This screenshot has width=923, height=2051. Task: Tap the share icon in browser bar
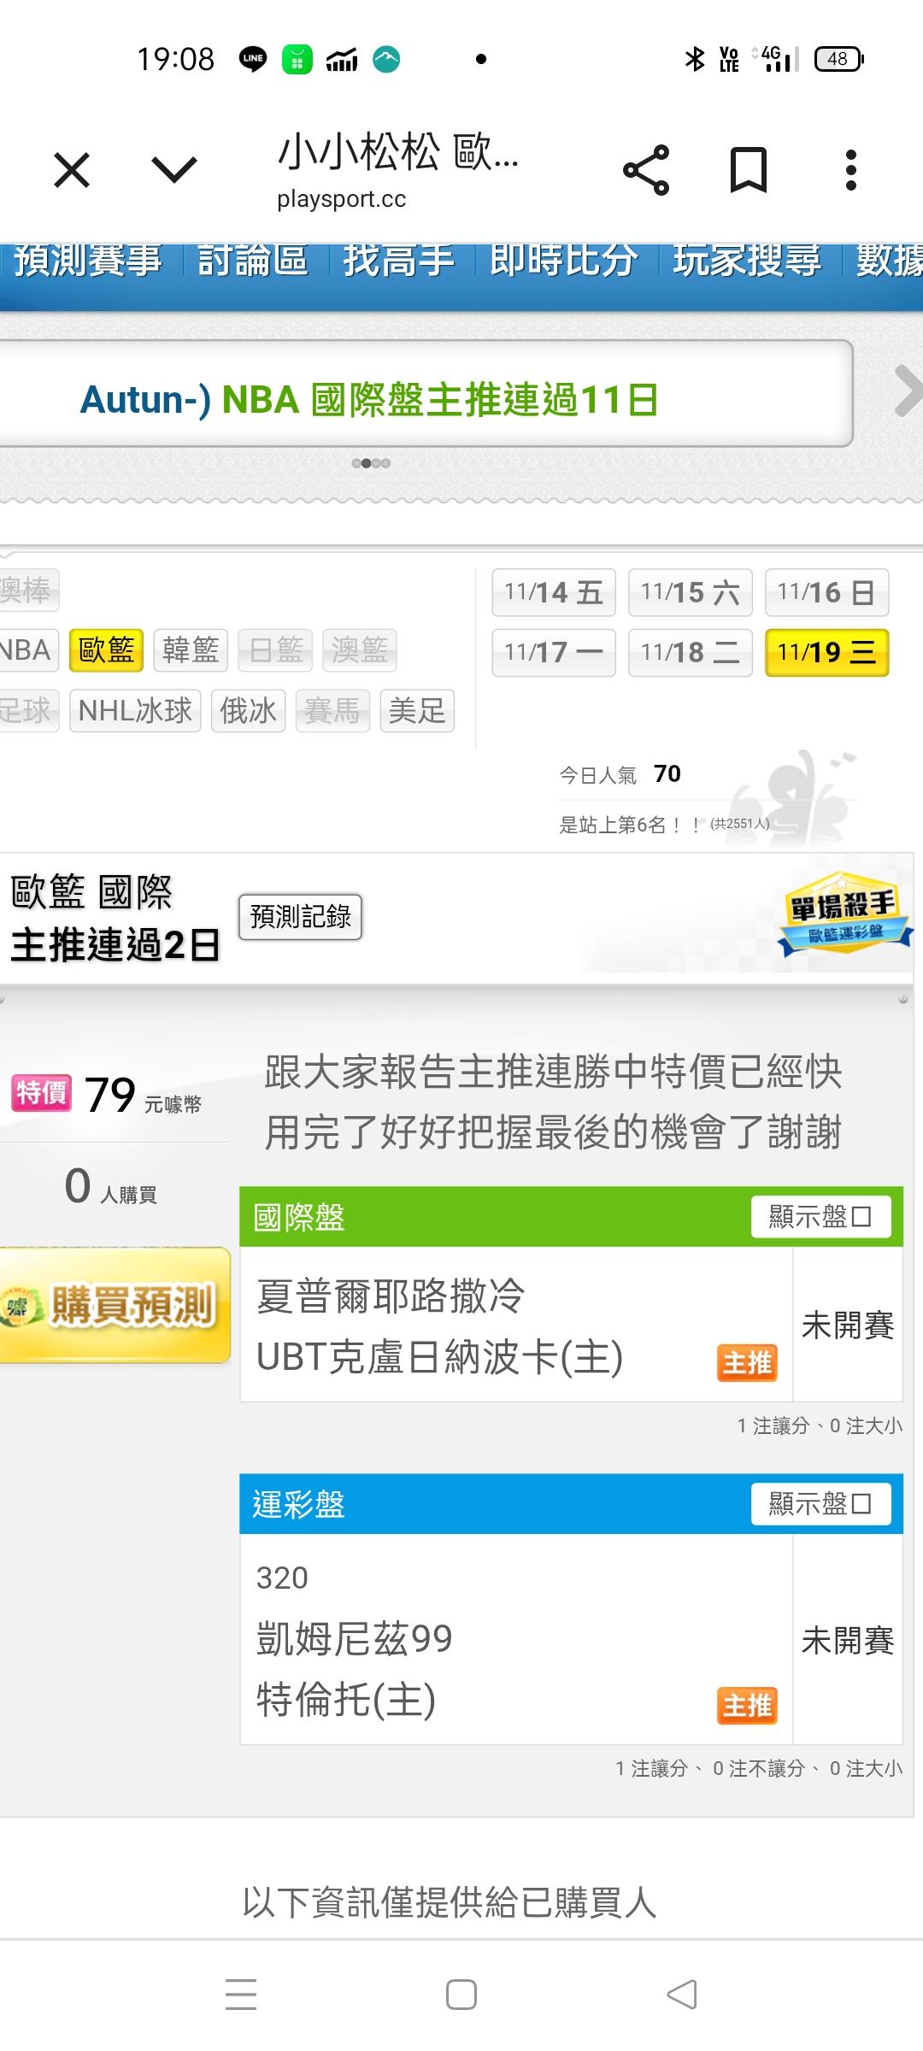(x=646, y=170)
